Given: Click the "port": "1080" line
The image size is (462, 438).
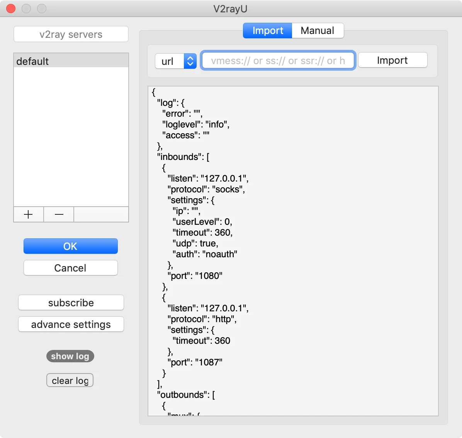Looking at the screenshot, I should click(x=195, y=276).
